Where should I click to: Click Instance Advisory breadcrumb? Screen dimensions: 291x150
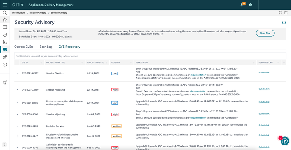click(38, 13)
